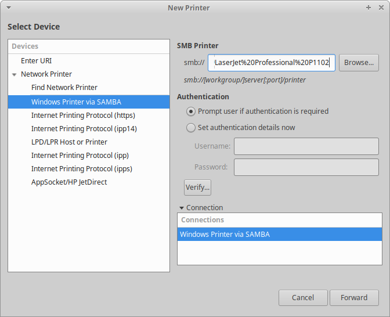This screenshot has width=390, height=317.
Task: Select AppSocket/HP JetDirect device
Action: coord(69,182)
